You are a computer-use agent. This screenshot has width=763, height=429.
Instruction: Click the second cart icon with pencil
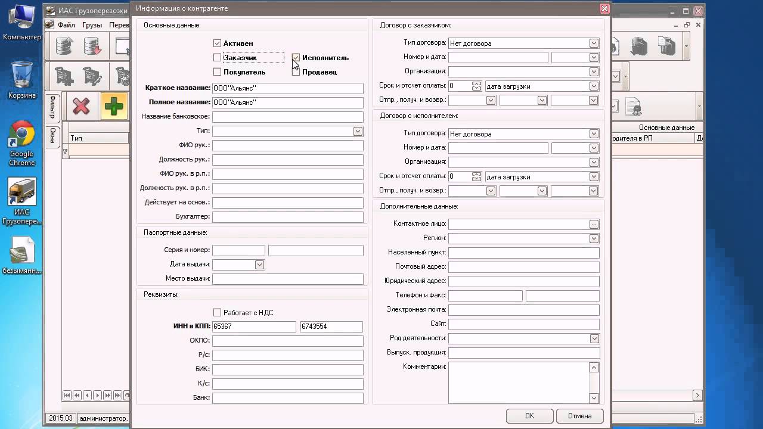click(92, 76)
